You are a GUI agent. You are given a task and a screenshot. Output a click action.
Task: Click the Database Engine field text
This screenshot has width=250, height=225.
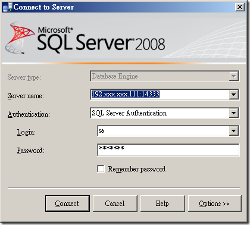tap(115, 76)
